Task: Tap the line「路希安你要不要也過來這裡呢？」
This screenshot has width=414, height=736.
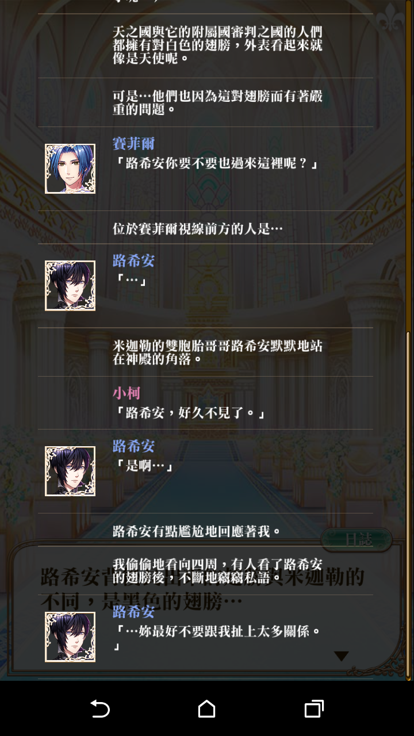Action: pyautogui.click(x=217, y=163)
